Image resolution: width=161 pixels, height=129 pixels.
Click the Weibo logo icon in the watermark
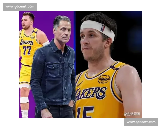125,114
